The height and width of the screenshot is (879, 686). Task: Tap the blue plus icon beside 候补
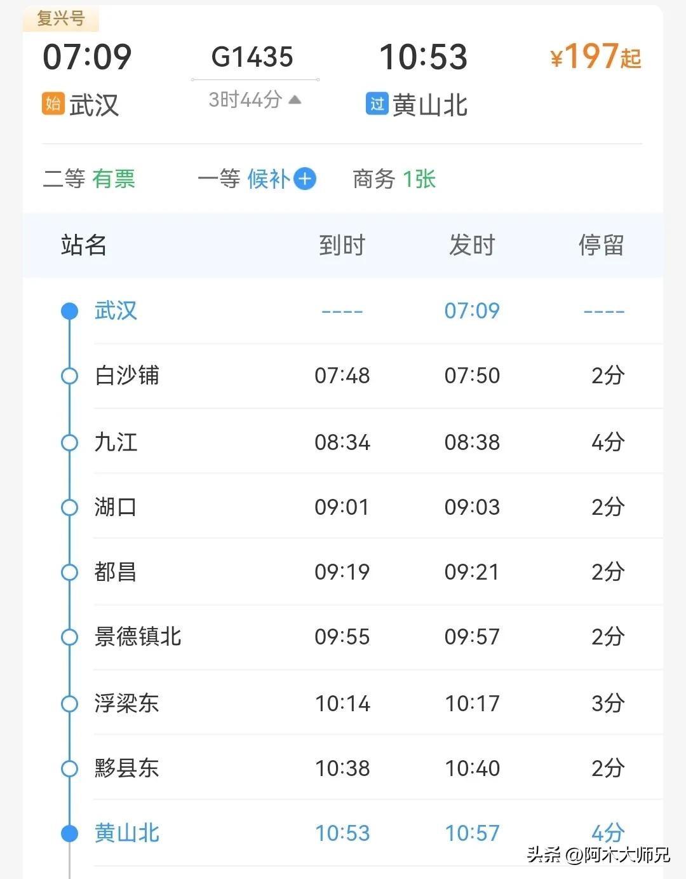pos(305,179)
